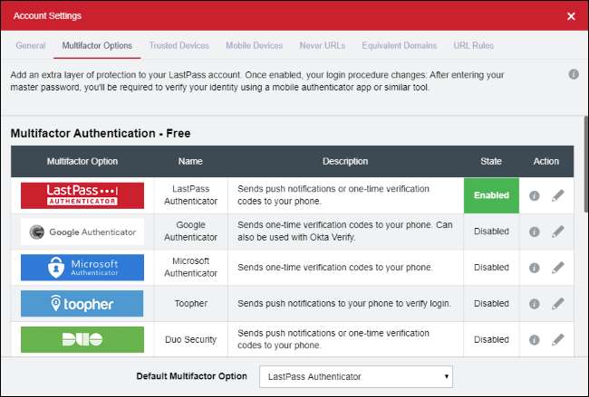The image size is (589, 397).
Task: Switch to the General tab
Action: pos(31,45)
